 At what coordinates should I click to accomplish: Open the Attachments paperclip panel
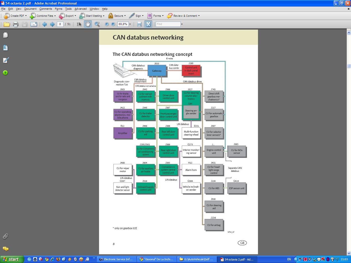tap(5, 236)
